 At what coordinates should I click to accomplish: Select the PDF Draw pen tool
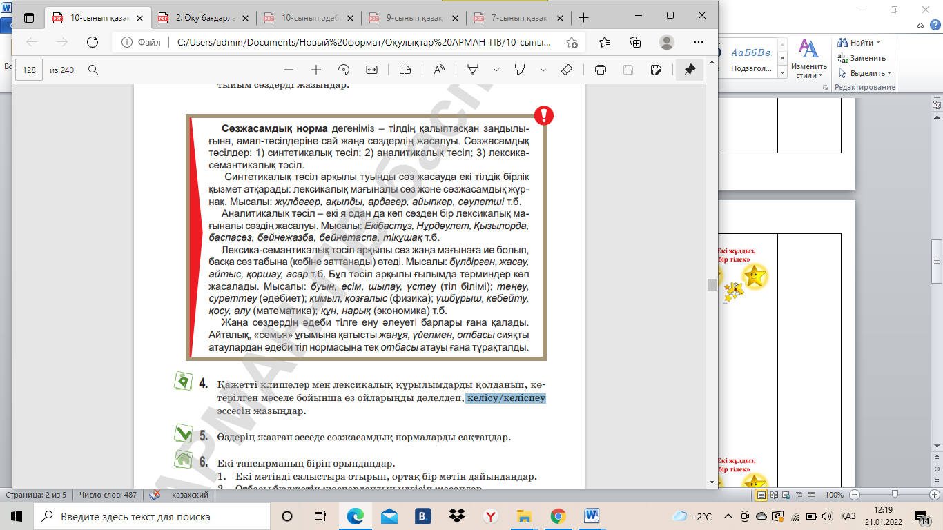click(x=474, y=70)
